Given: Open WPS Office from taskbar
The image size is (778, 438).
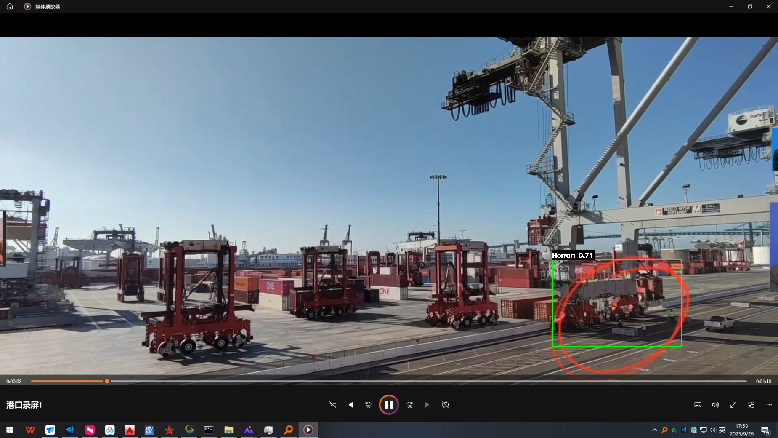Looking at the screenshot, I should pos(30,430).
